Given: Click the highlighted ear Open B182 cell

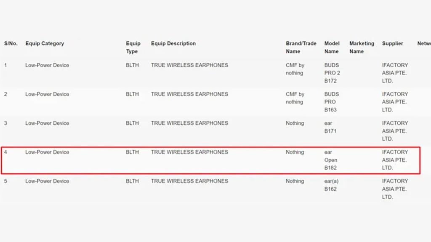Looking at the screenshot, I should 331,160.
